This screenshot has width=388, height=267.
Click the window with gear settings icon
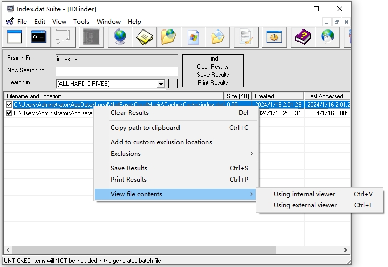click(x=275, y=37)
